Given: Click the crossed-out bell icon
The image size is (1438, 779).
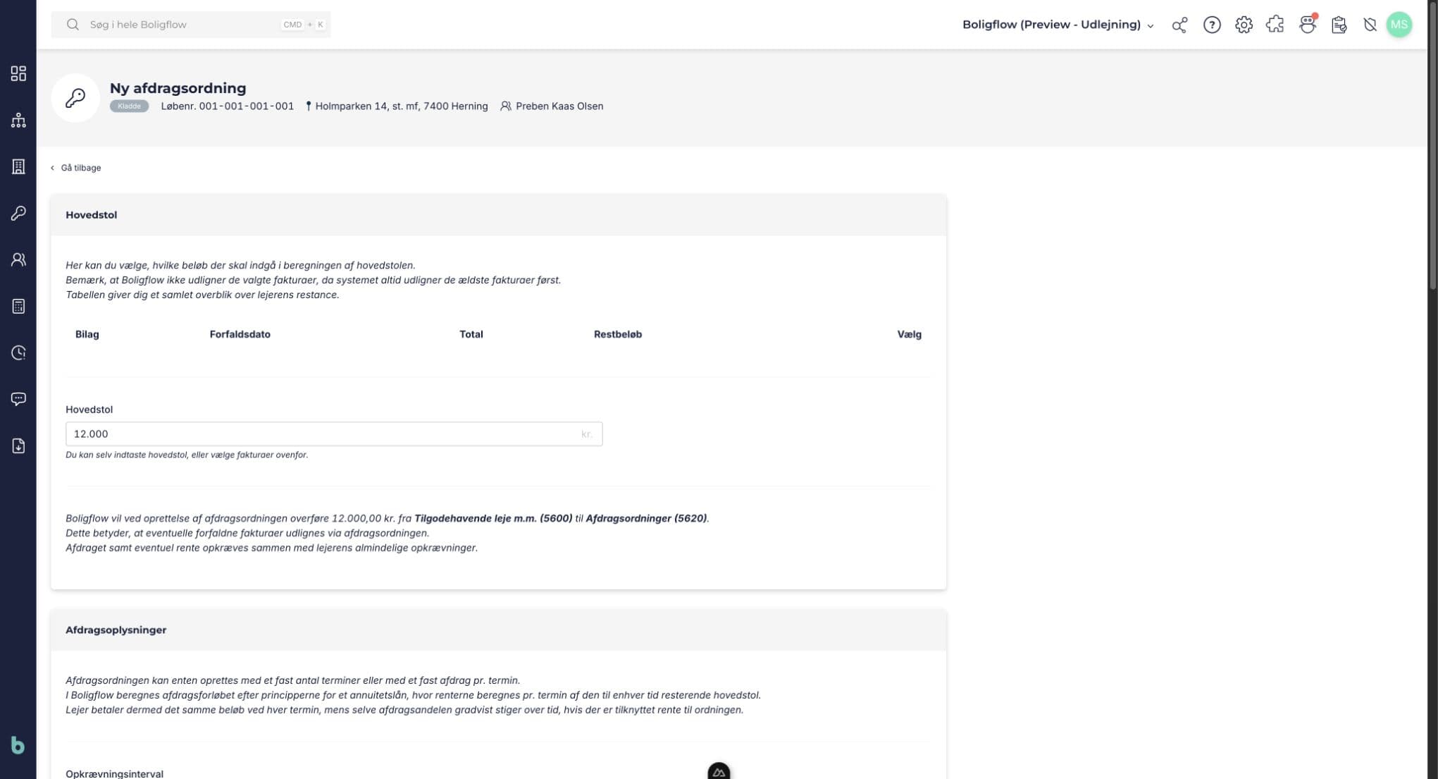Looking at the screenshot, I should 1370,25.
